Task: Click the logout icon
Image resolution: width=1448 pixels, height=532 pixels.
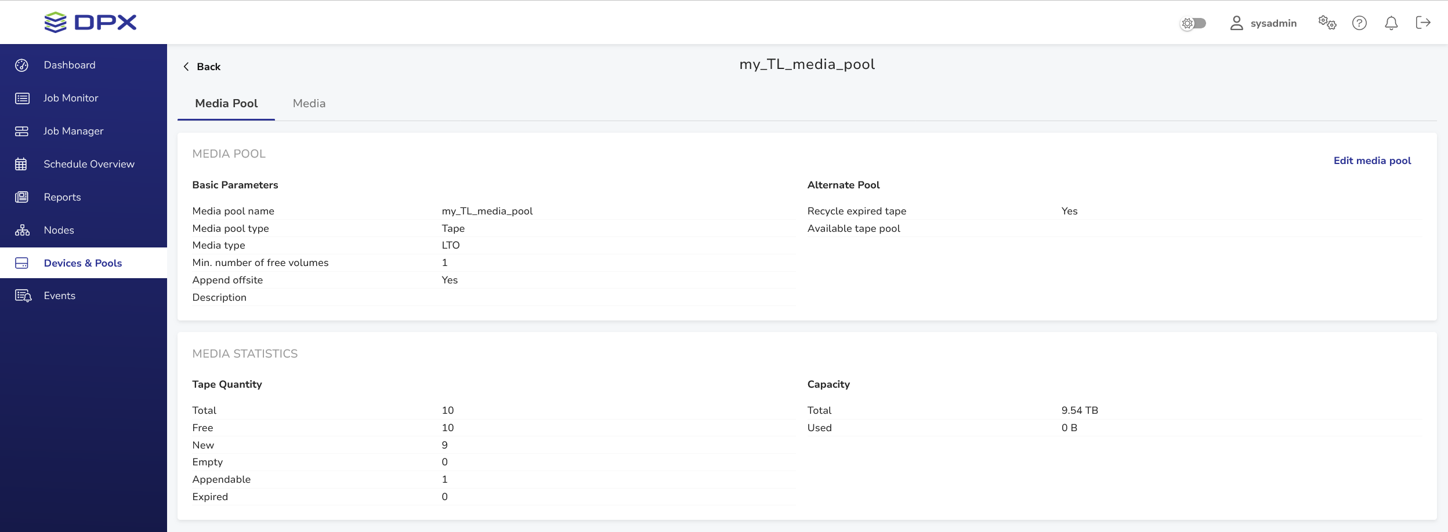Action: (1423, 23)
